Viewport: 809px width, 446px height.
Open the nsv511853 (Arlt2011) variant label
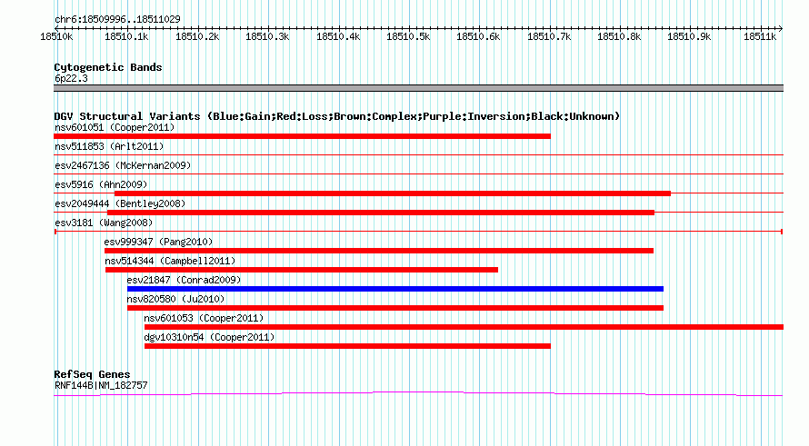pyautogui.click(x=109, y=146)
